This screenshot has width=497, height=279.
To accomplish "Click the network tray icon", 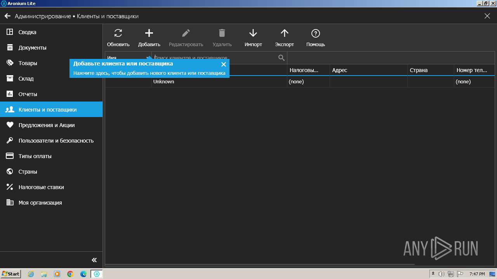I will click(451, 274).
